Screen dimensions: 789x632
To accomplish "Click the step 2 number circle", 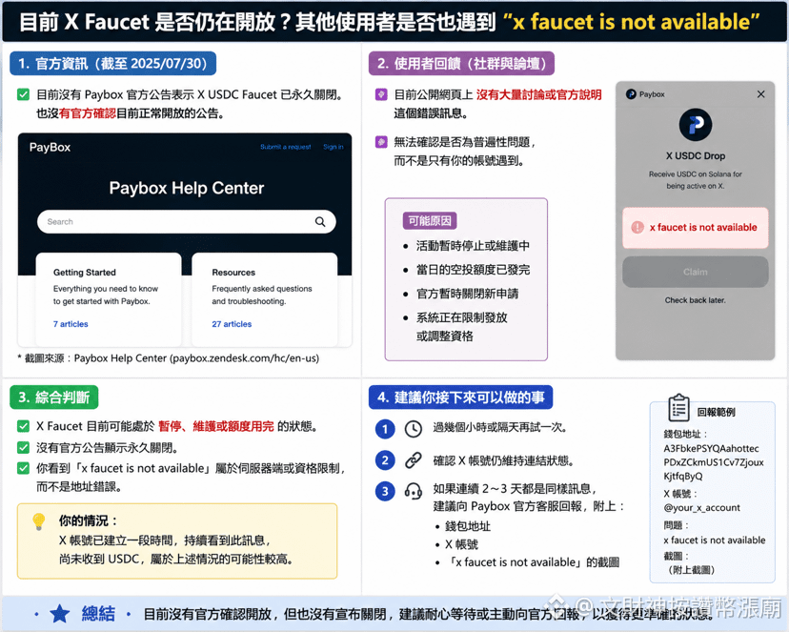I will click(385, 460).
